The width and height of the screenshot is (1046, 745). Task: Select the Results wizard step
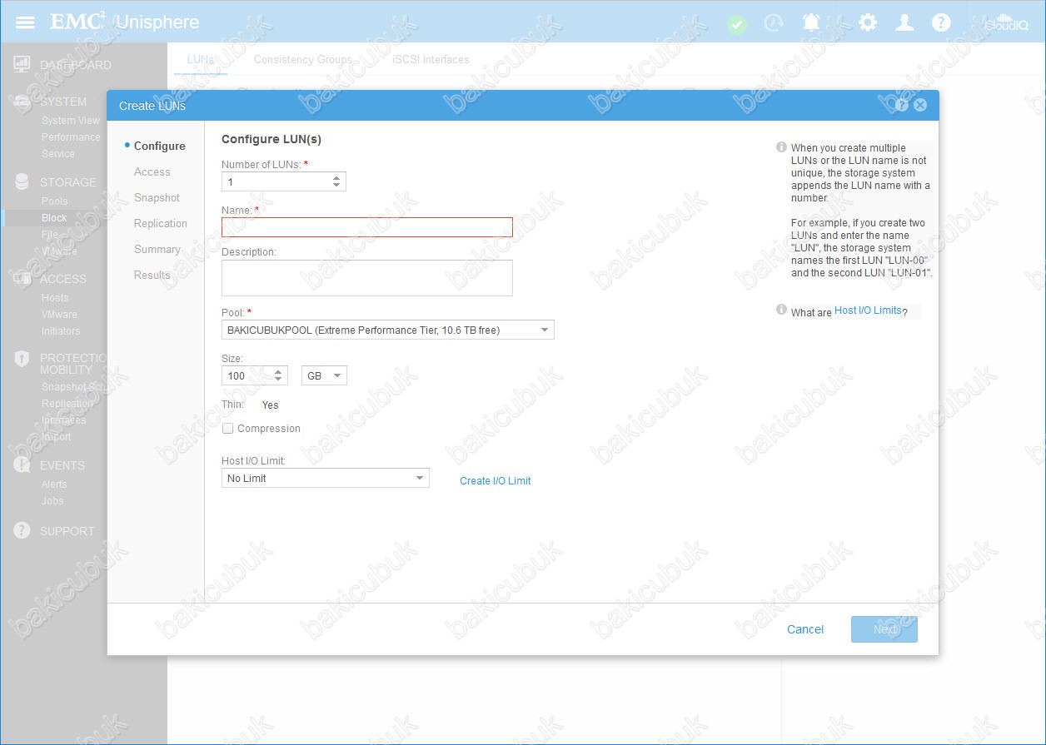click(x=152, y=276)
